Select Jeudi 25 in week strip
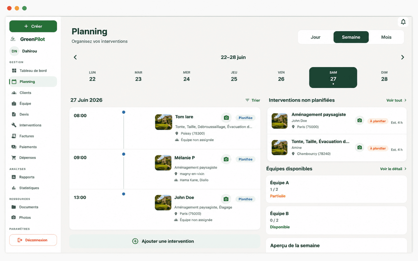 click(234, 77)
